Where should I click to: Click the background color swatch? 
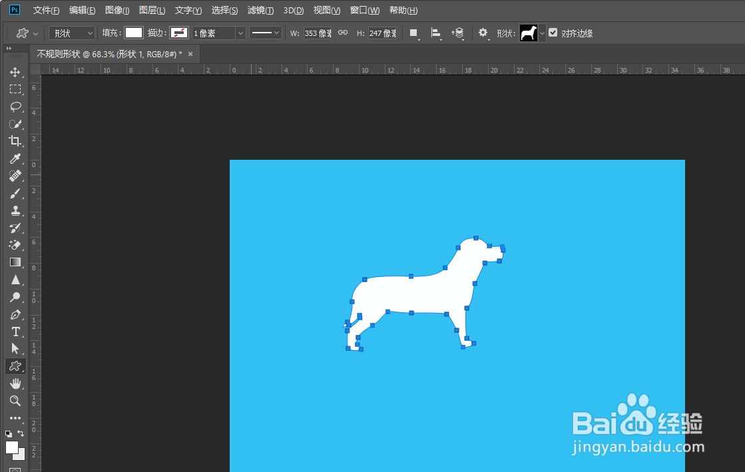[x=21, y=456]
